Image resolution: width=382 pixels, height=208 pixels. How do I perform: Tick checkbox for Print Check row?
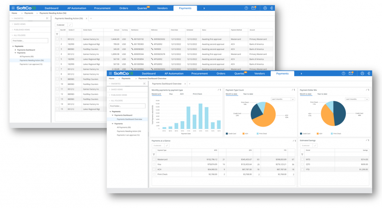[154, 174]
